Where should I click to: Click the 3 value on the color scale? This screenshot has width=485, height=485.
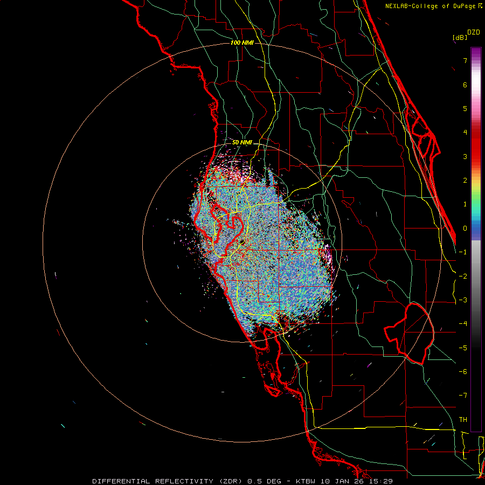tap(465, 156)
